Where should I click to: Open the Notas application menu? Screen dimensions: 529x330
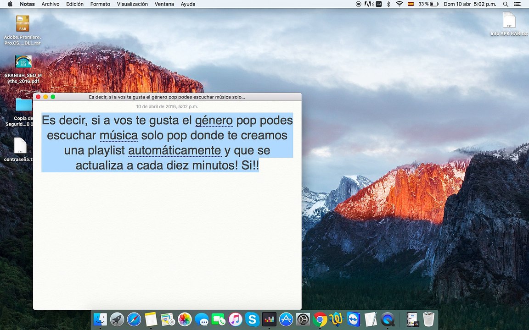[27, 4]
